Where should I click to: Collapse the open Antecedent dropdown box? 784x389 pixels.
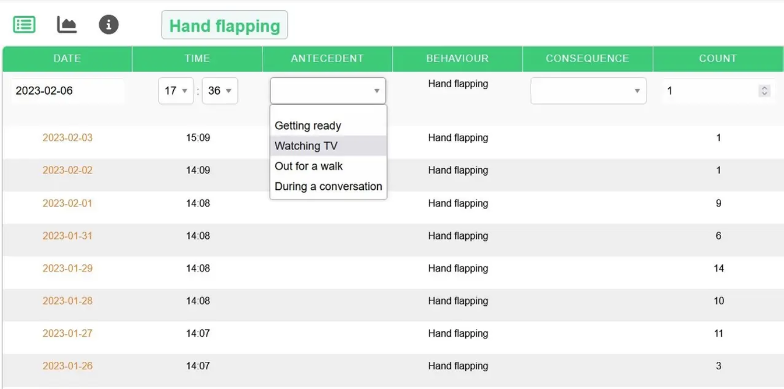pos(328,90)
